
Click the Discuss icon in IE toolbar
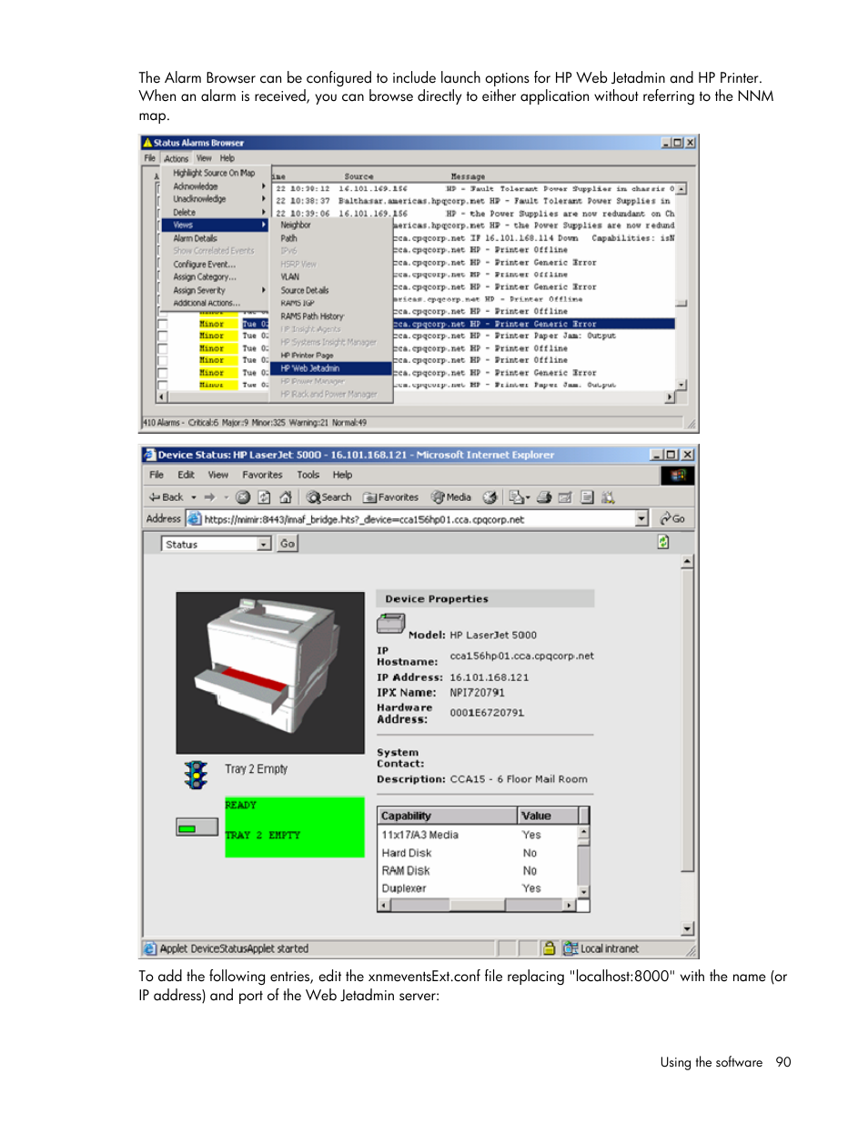(x=587, y=497)
